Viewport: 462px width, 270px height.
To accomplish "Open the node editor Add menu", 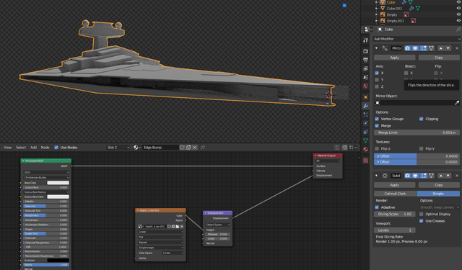I will [x=34, y=148].
